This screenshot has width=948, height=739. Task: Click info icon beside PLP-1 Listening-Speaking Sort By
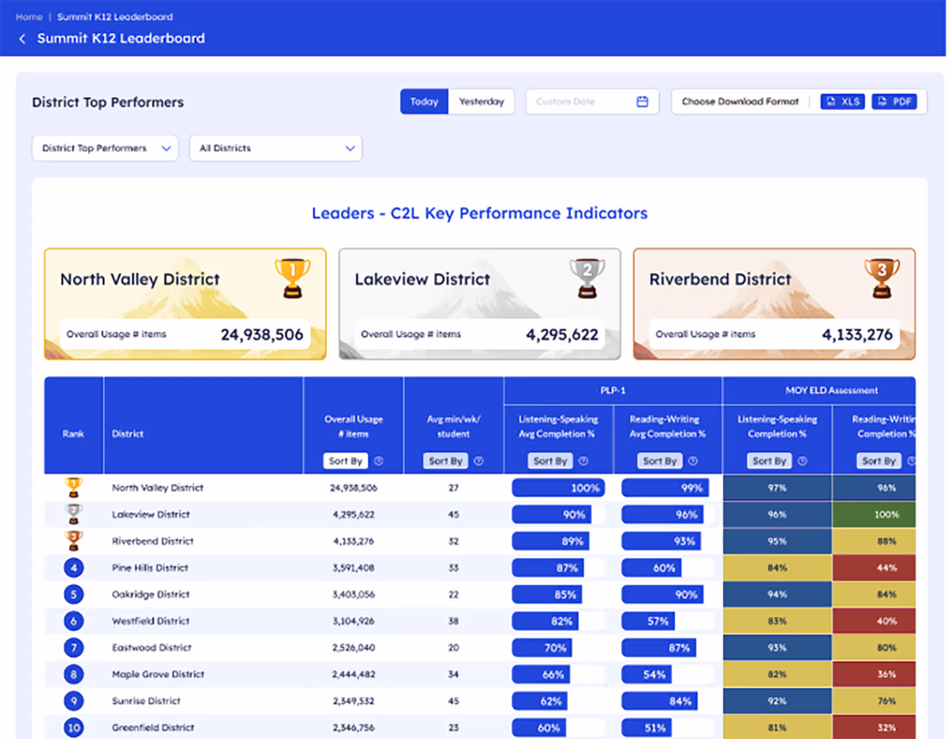583,461
